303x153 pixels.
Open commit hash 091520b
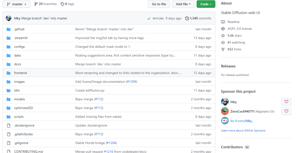click(158, 18)
